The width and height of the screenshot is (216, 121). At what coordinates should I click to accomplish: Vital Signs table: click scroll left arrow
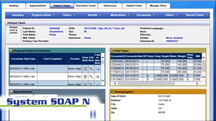coord(115,83)
